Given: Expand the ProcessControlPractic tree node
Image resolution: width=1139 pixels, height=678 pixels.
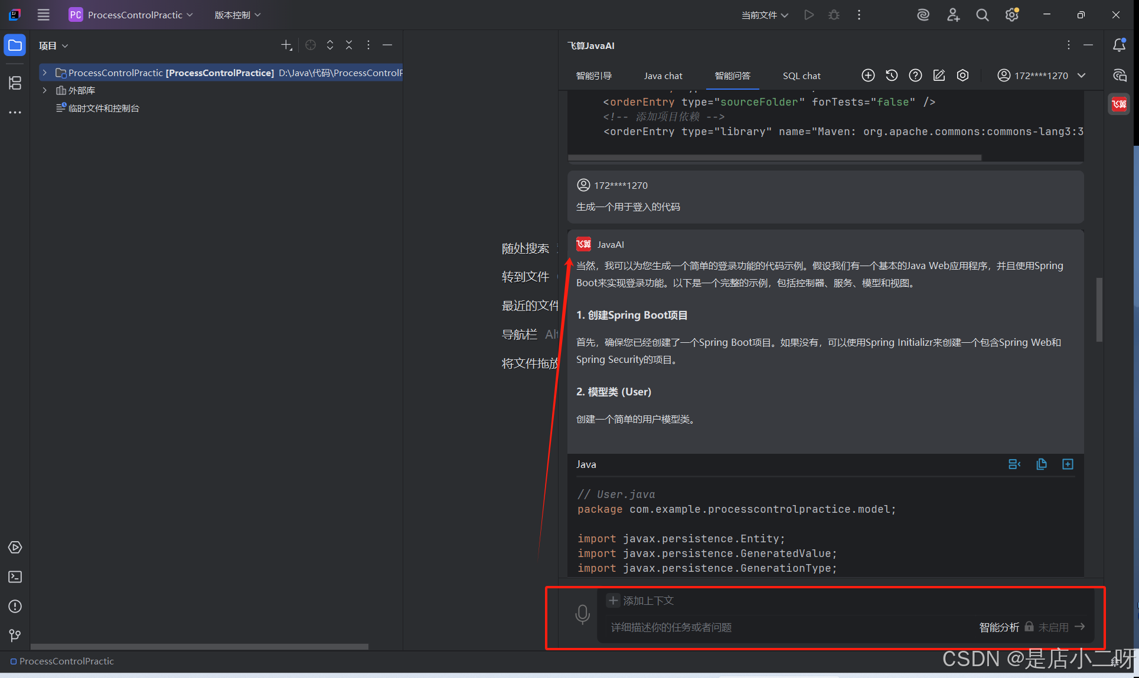Looking at the screenshot, I should [44, 73].
